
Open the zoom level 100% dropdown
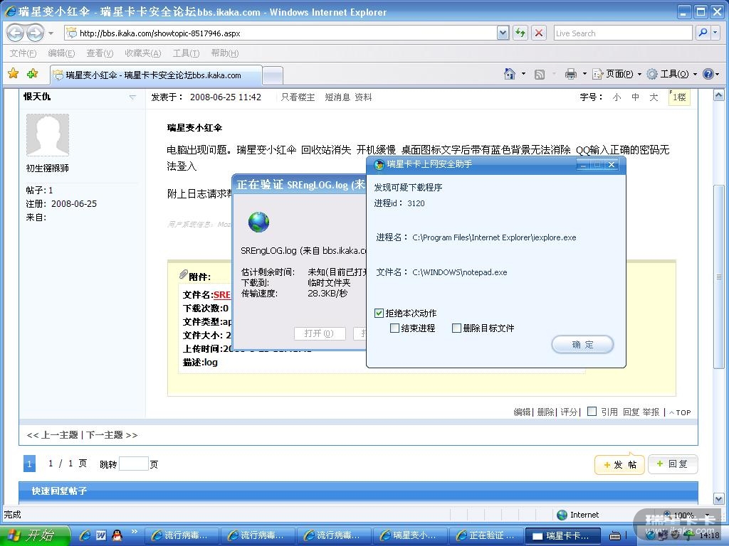[x=707, y=515]
